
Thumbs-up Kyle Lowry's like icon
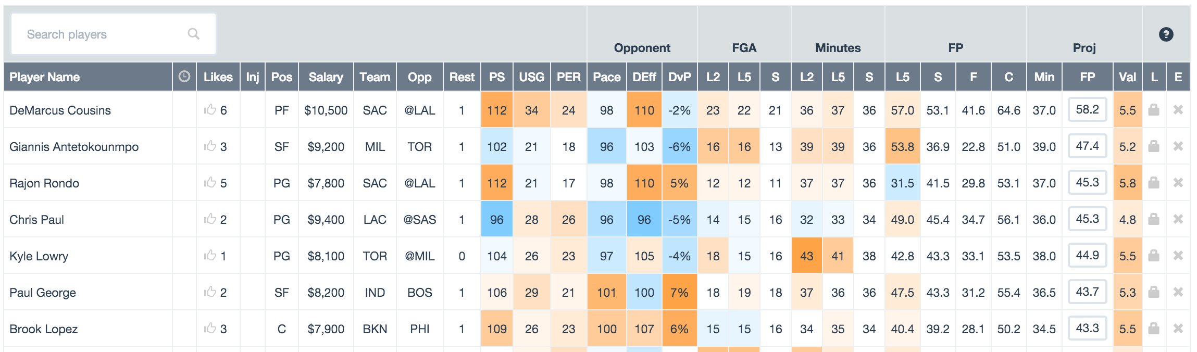210,256
